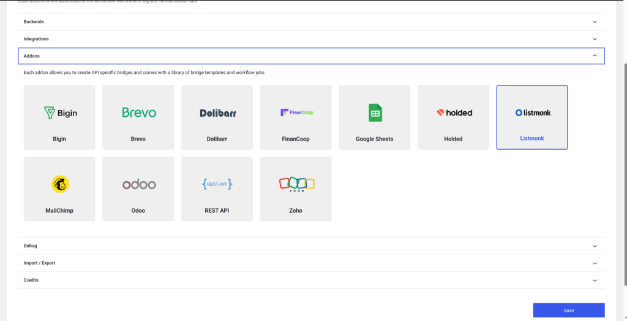Open the Debug panel header
The height and width of the screenshot is (321, 627).
click(311, 246)
